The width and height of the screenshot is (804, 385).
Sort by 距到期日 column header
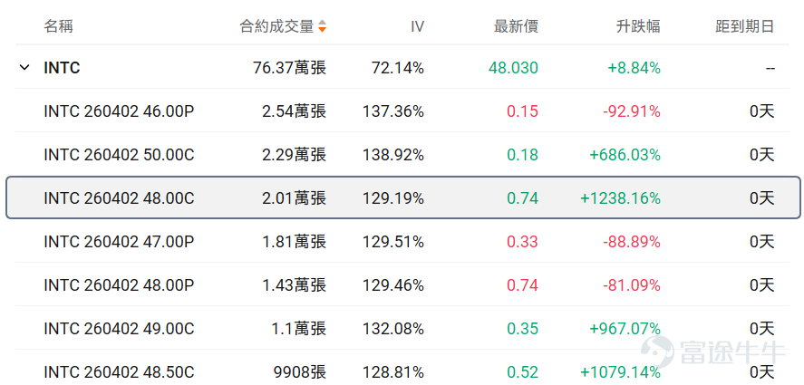click(744, 26)
